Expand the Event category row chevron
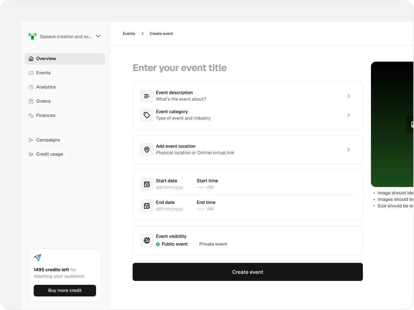Image resolution: width=414 pixels, height=310 pixels. point(349,115)
